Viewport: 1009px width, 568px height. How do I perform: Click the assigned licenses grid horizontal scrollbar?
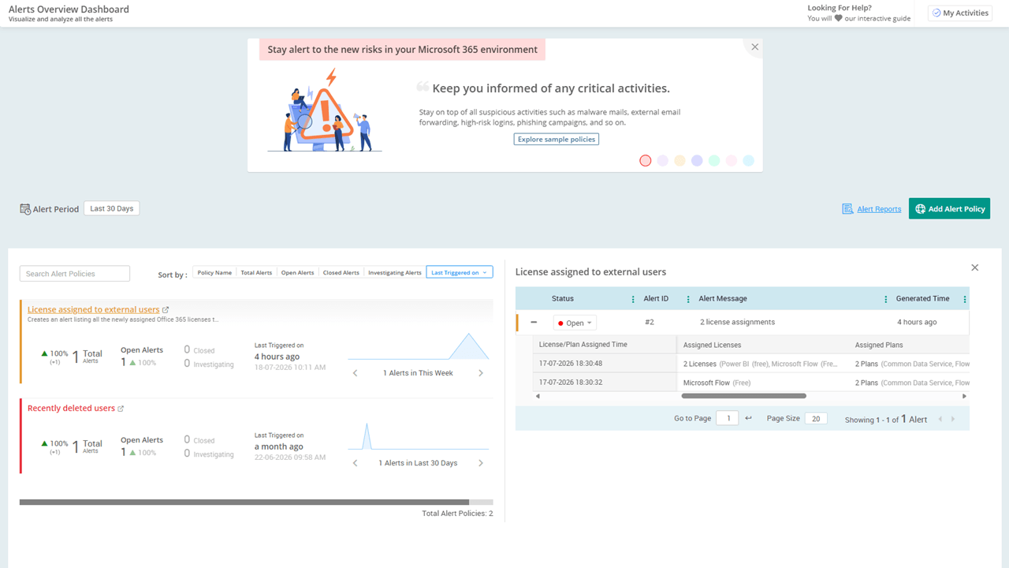(744, 396)
